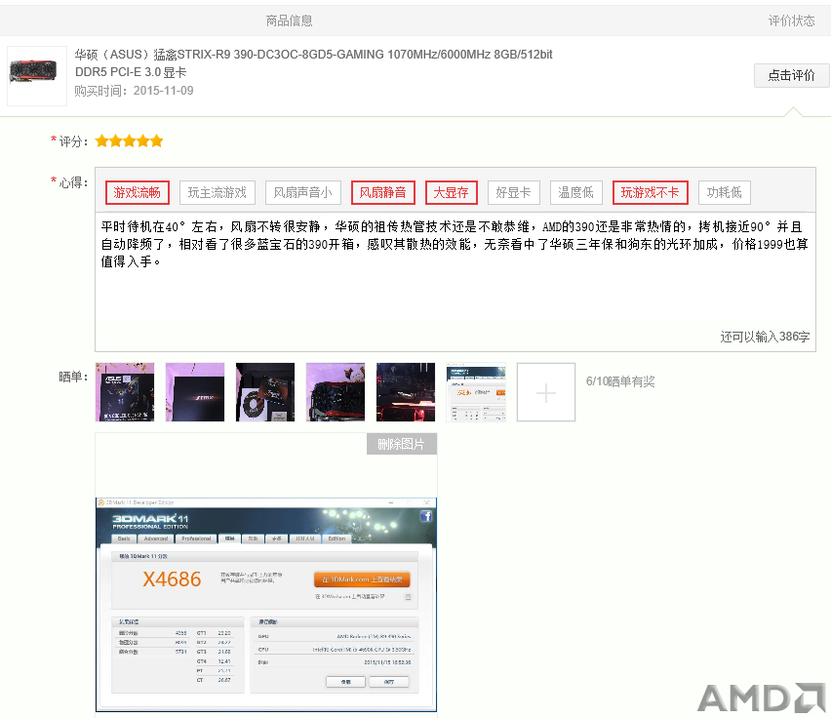The width and height of the screenshot is (831, 718).
Task: Open the graphics card fans photo thumbnail
Action: pos(336,392)
